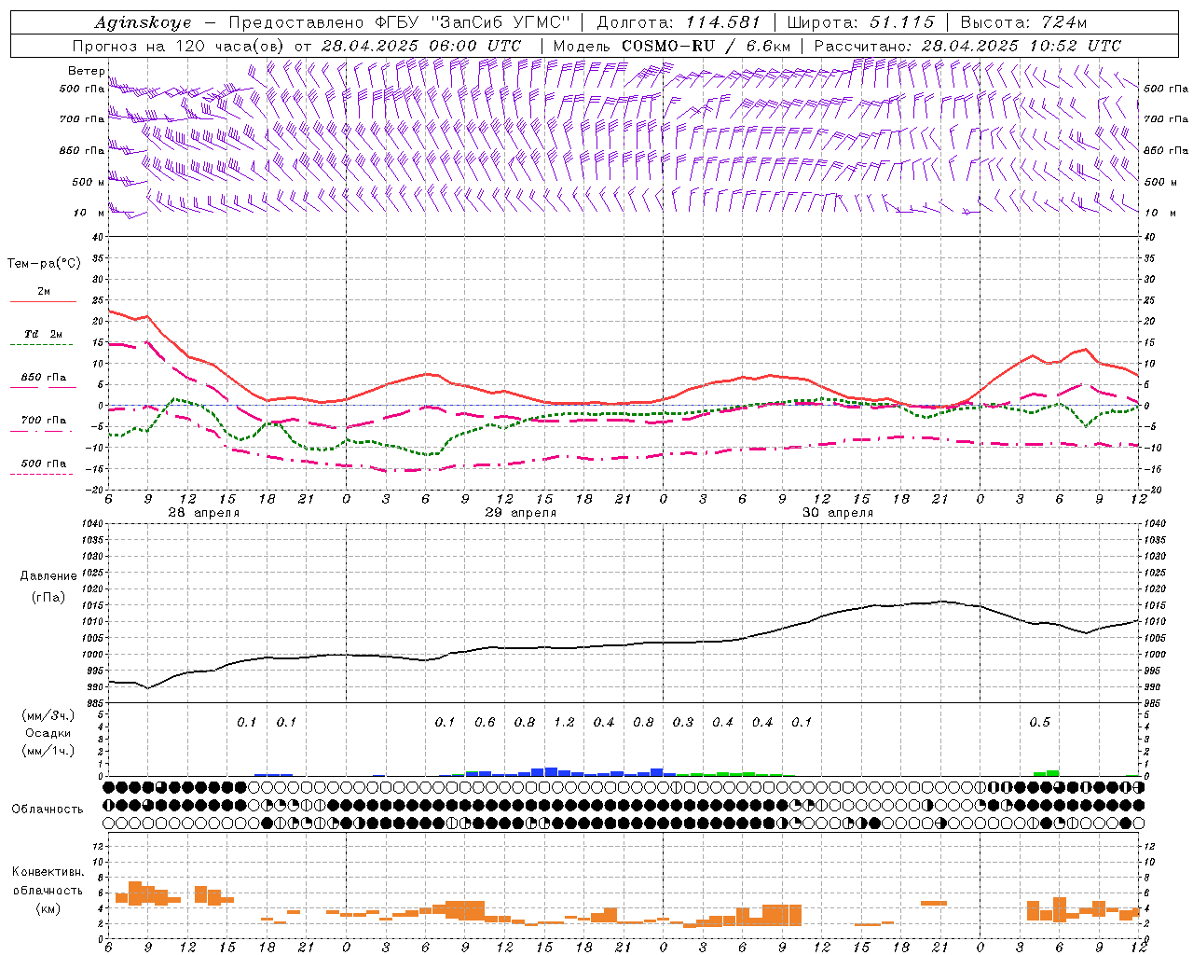The image size is (1193, 955).
Task: Select the 29 апреля date label
Action: click(520, 513)
